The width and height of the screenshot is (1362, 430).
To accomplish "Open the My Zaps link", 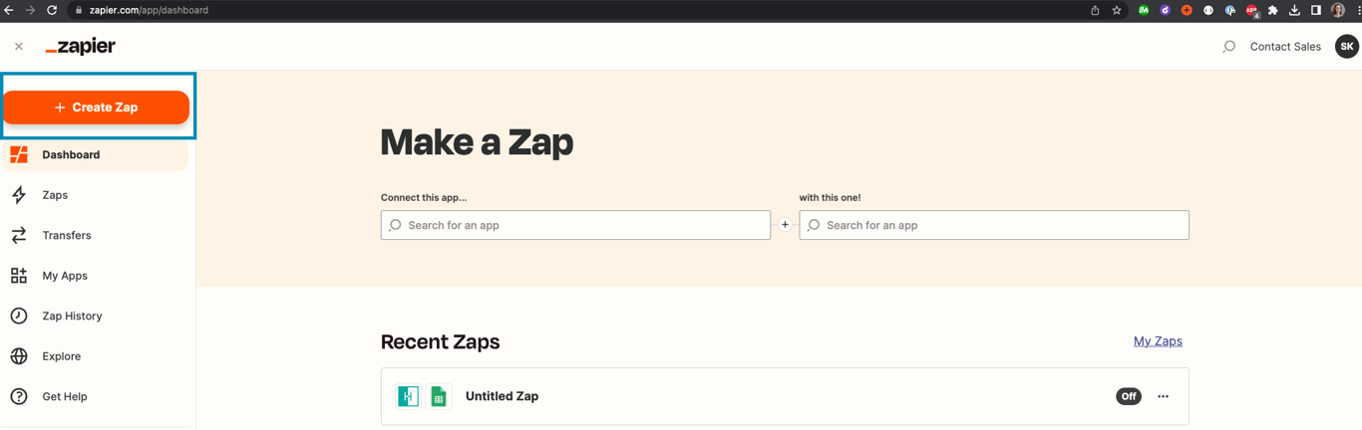I will 1158,341.
